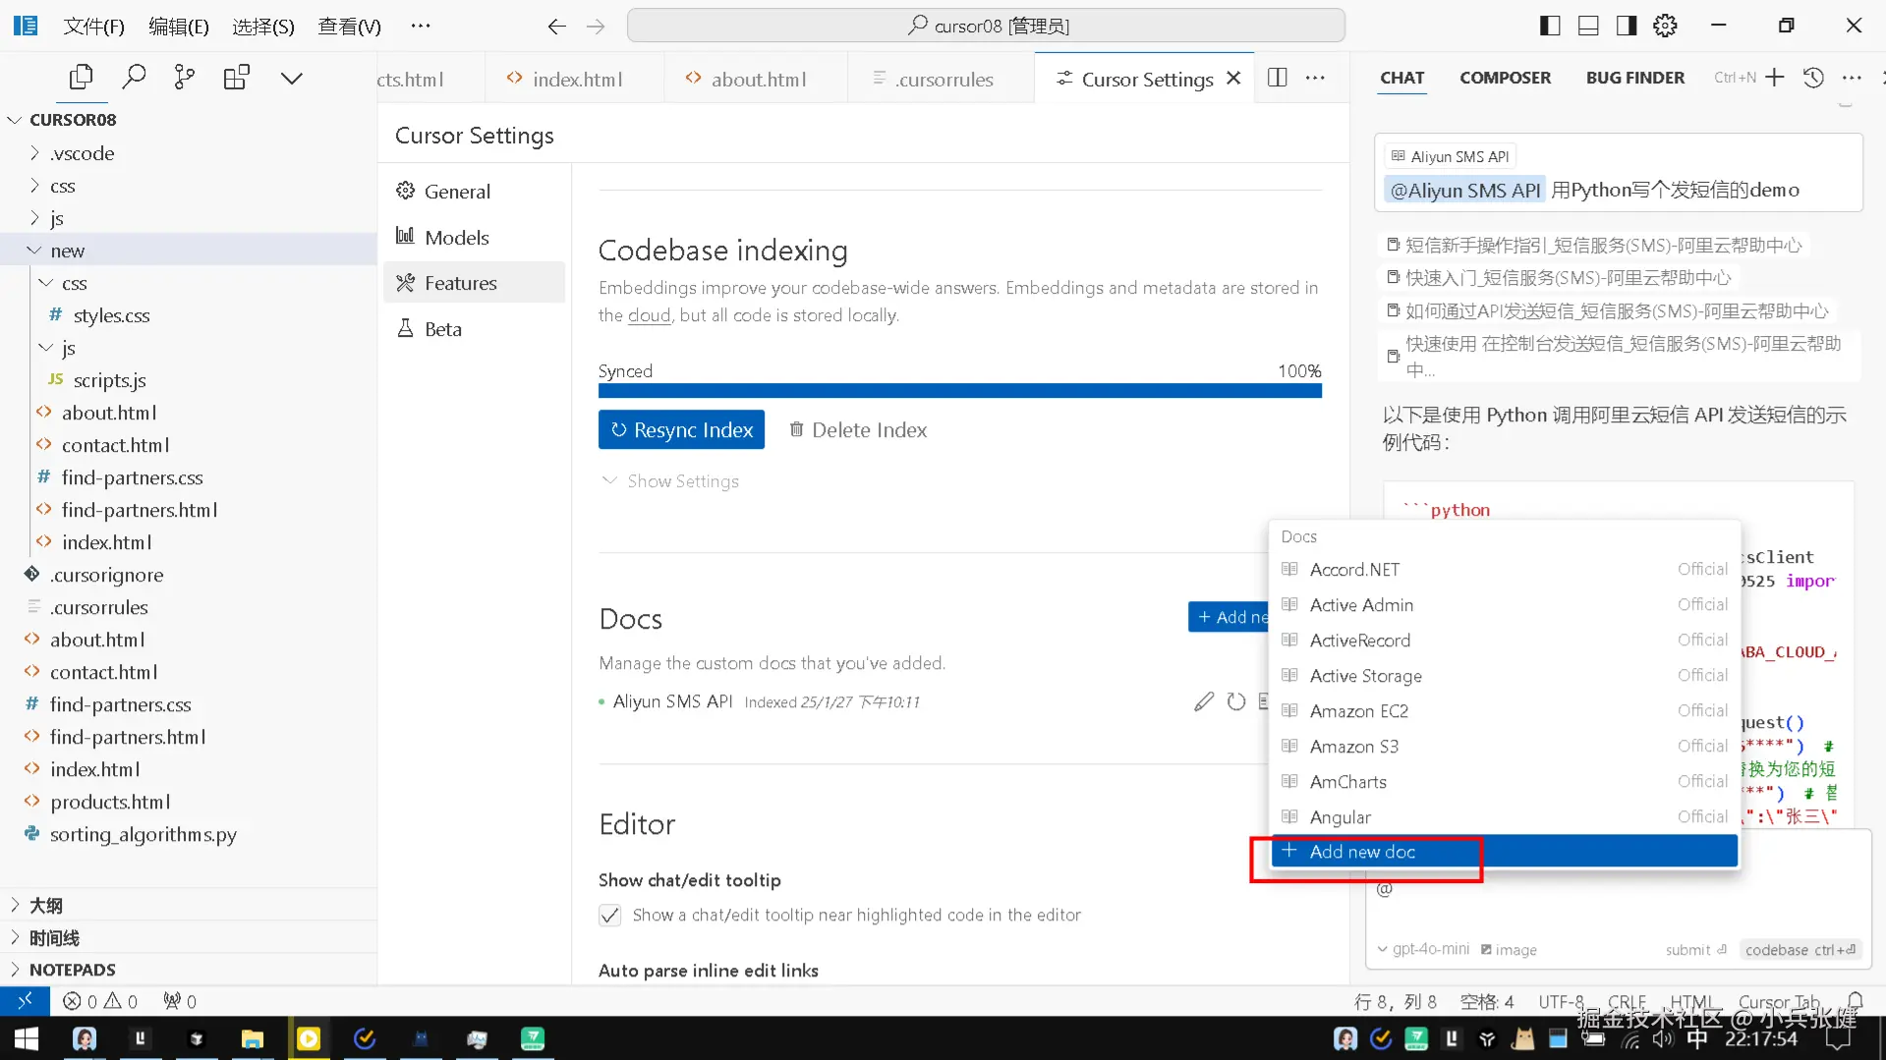Screen dimensions: 1886x1060
Task: Follow the cloud link in indexing description
Action: pyautogui.click(x=649, y=315)
